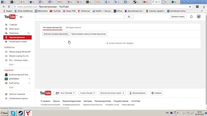Open the Рекламодателям footer link
207x116 pixels.
click(103, 101)
